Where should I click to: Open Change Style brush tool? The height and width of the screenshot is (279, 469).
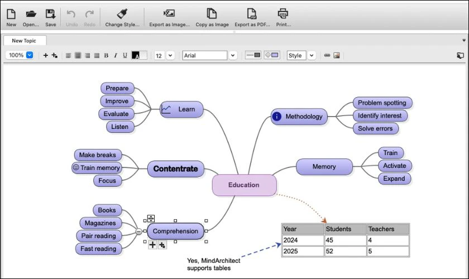click(x=122, y=14)
